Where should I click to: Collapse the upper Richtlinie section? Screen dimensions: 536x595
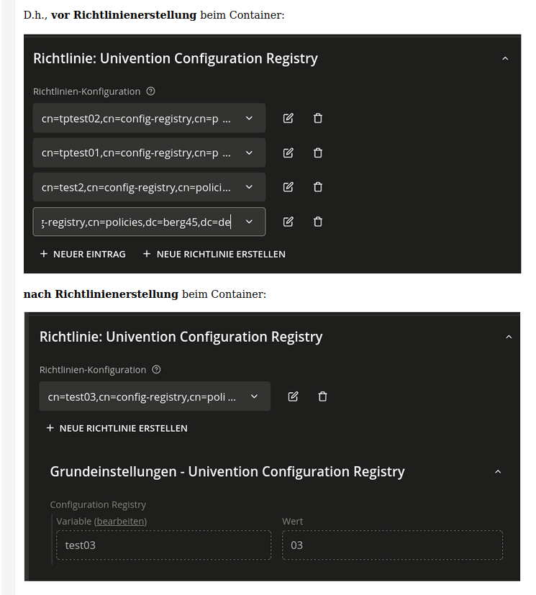[505, 58]
